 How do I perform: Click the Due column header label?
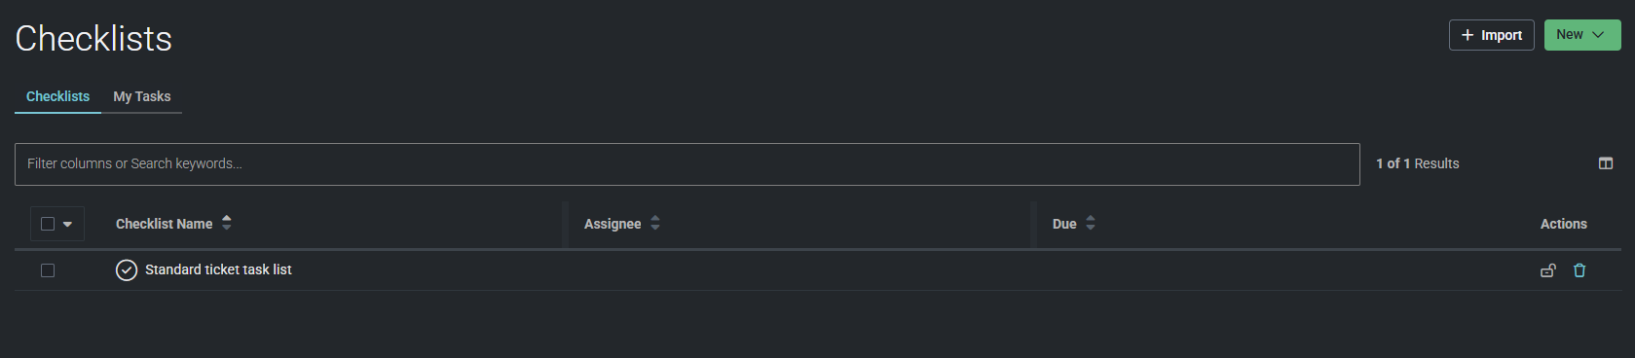pyautogui.click(x=1064, y=224)
